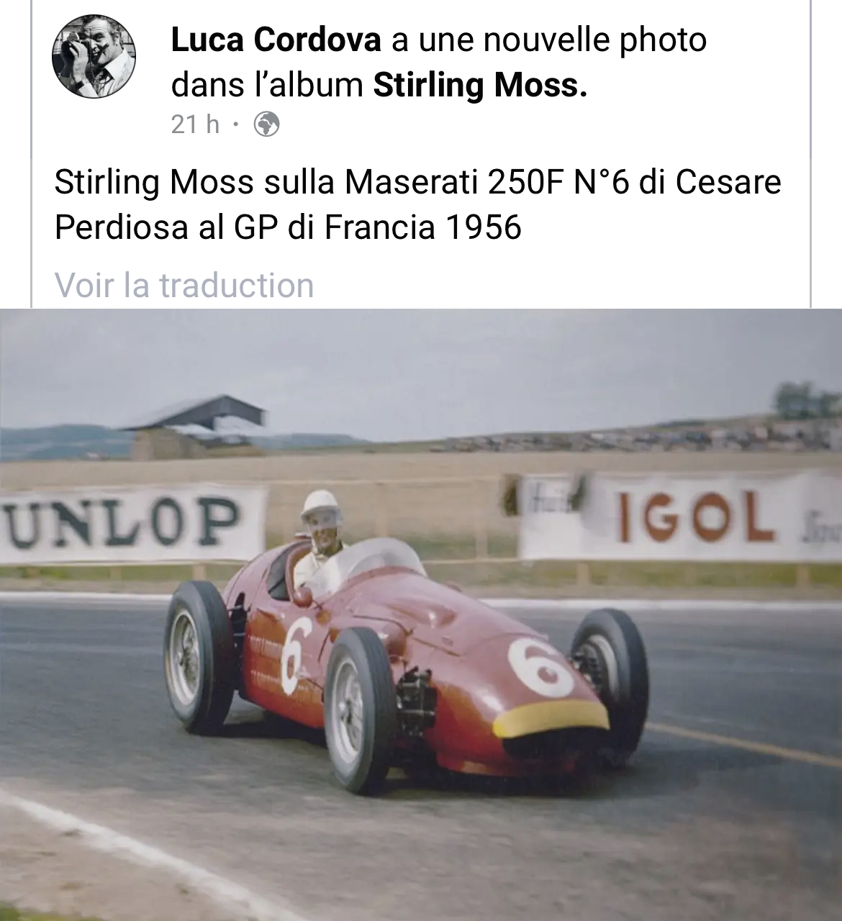The height and width of the screenshot is (921, 842).
Task: Click the rear wheel of the red car
Action: coord(198,657)
